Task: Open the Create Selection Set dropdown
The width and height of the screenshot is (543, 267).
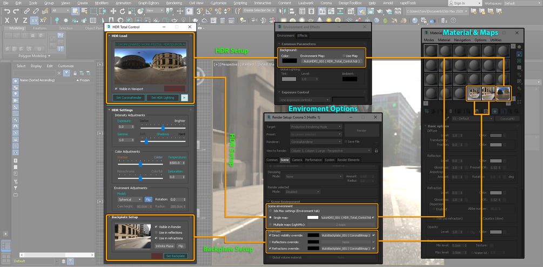Action: (259, 10)
